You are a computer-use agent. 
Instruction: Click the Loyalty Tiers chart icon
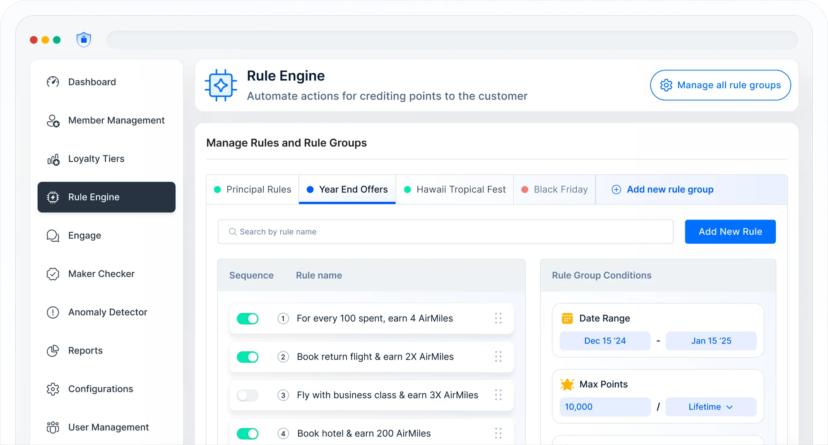pos(53,159)
